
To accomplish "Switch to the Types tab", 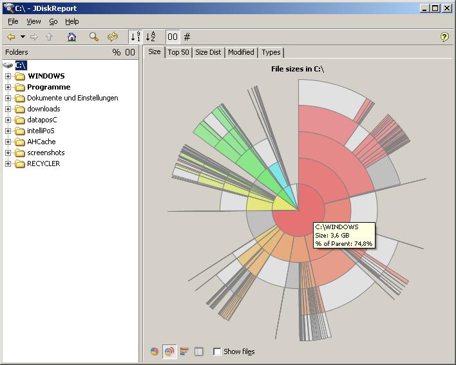I will click(271, 52).
